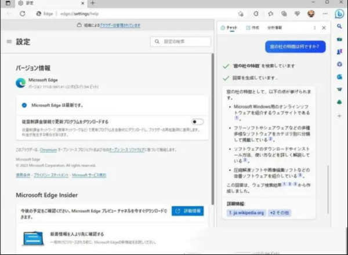The image size is (348, 255).
Task: Open the extensions puzzle icon
Action: (256, 14)
